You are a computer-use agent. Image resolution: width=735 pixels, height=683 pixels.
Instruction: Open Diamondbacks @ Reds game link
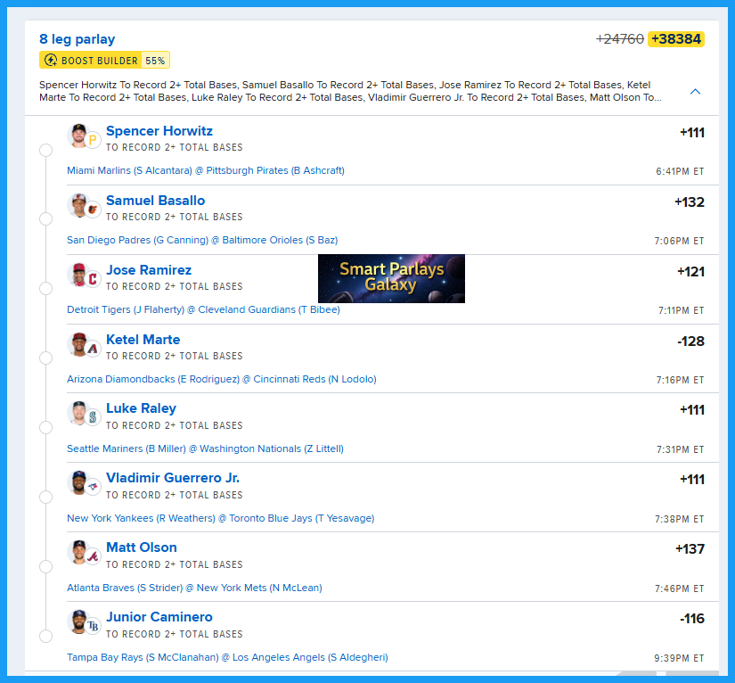[222, 379]
